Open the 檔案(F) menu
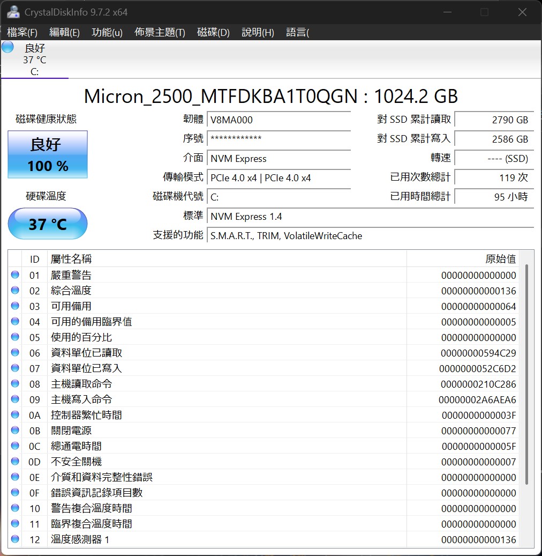Image resolution: width=542 pixels, height=556 pixels. pos(21,32)
